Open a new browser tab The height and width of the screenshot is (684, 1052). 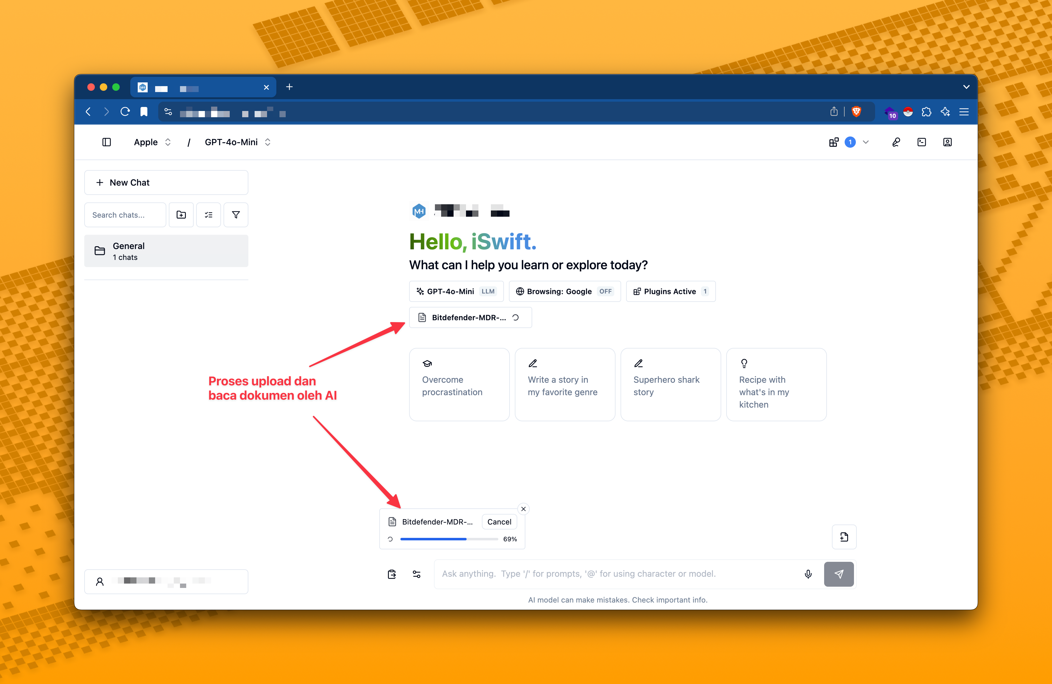click(x=289, y=87)
